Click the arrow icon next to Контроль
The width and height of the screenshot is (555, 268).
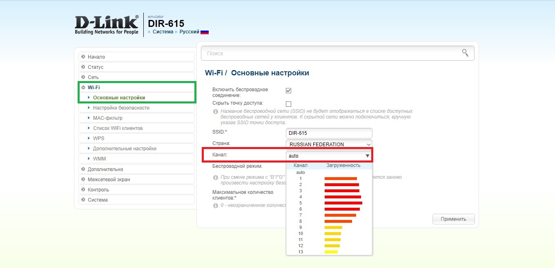[83, 189]
